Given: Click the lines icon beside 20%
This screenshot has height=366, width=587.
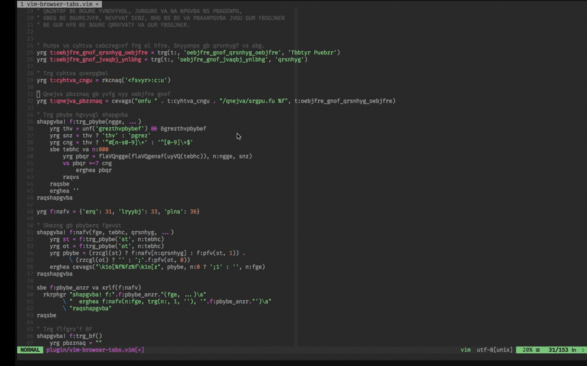Looking at the screenshot, I should point(537,350).
